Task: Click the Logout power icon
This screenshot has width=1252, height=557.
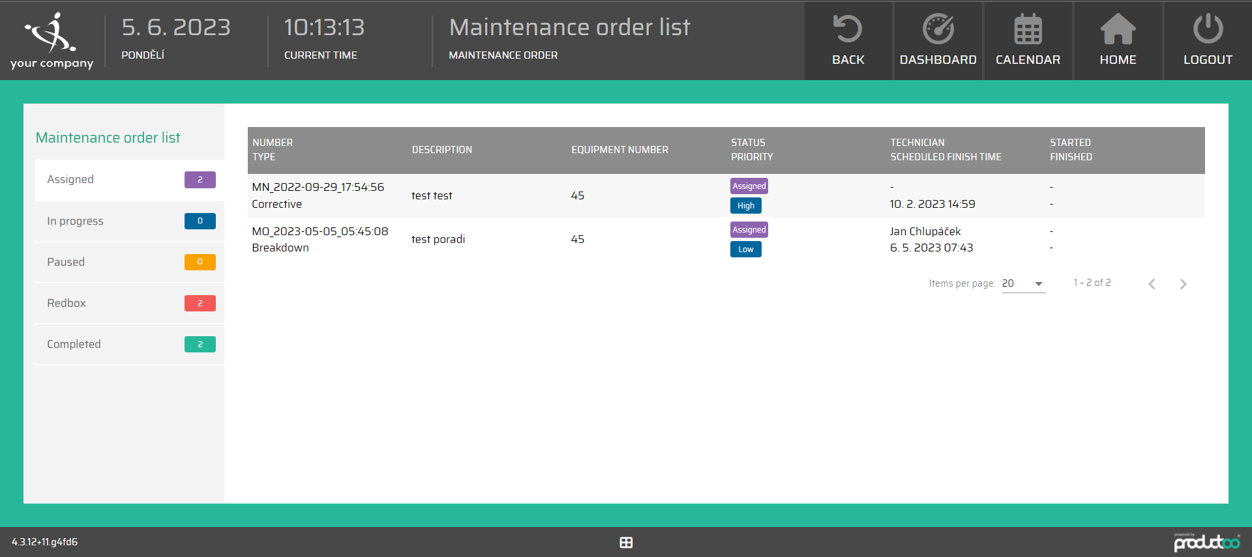Action: (1208, 30)
